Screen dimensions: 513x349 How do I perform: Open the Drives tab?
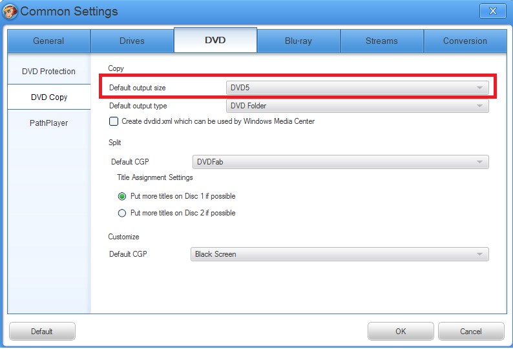click(x=132, y=41)
